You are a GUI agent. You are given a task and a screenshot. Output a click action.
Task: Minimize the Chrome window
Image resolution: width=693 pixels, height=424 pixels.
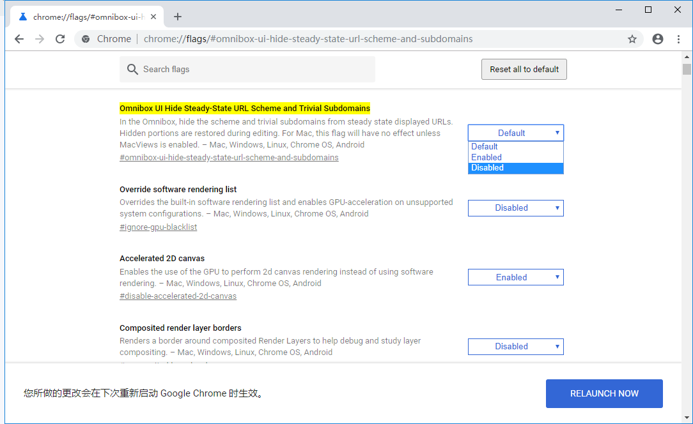(619, 10)
